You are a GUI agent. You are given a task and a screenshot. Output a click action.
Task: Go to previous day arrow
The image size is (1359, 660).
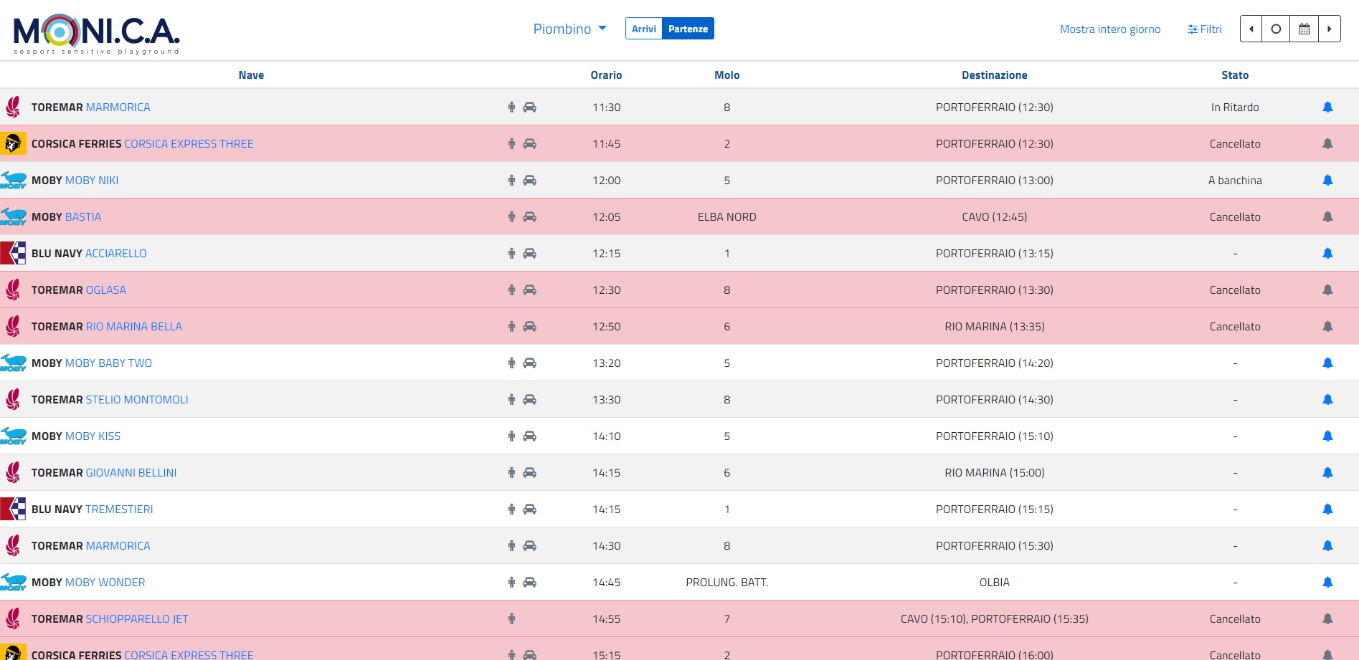pos(1251,29)
